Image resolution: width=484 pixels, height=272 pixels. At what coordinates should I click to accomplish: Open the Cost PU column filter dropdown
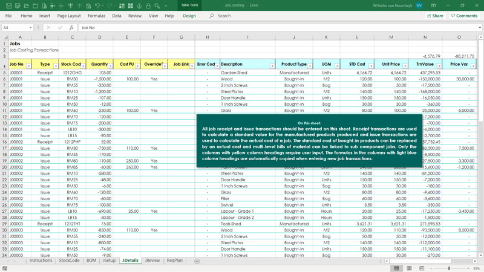[x=137, y=66]
